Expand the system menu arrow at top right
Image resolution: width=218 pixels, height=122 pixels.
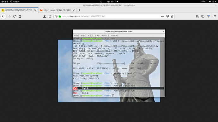tap(216, 2)
